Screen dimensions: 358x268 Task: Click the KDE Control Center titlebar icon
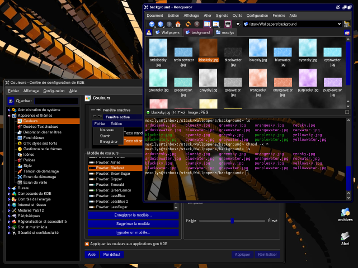(x=7, y=83)
